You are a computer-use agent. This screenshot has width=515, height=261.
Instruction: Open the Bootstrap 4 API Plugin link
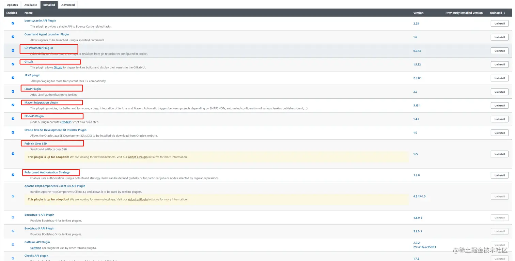pyautogui.click(x=40, y=215)
